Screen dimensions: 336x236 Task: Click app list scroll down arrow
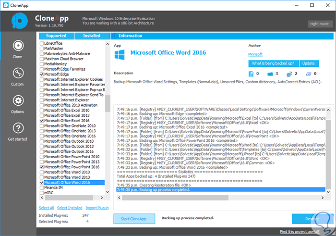(x=108, y=192)
